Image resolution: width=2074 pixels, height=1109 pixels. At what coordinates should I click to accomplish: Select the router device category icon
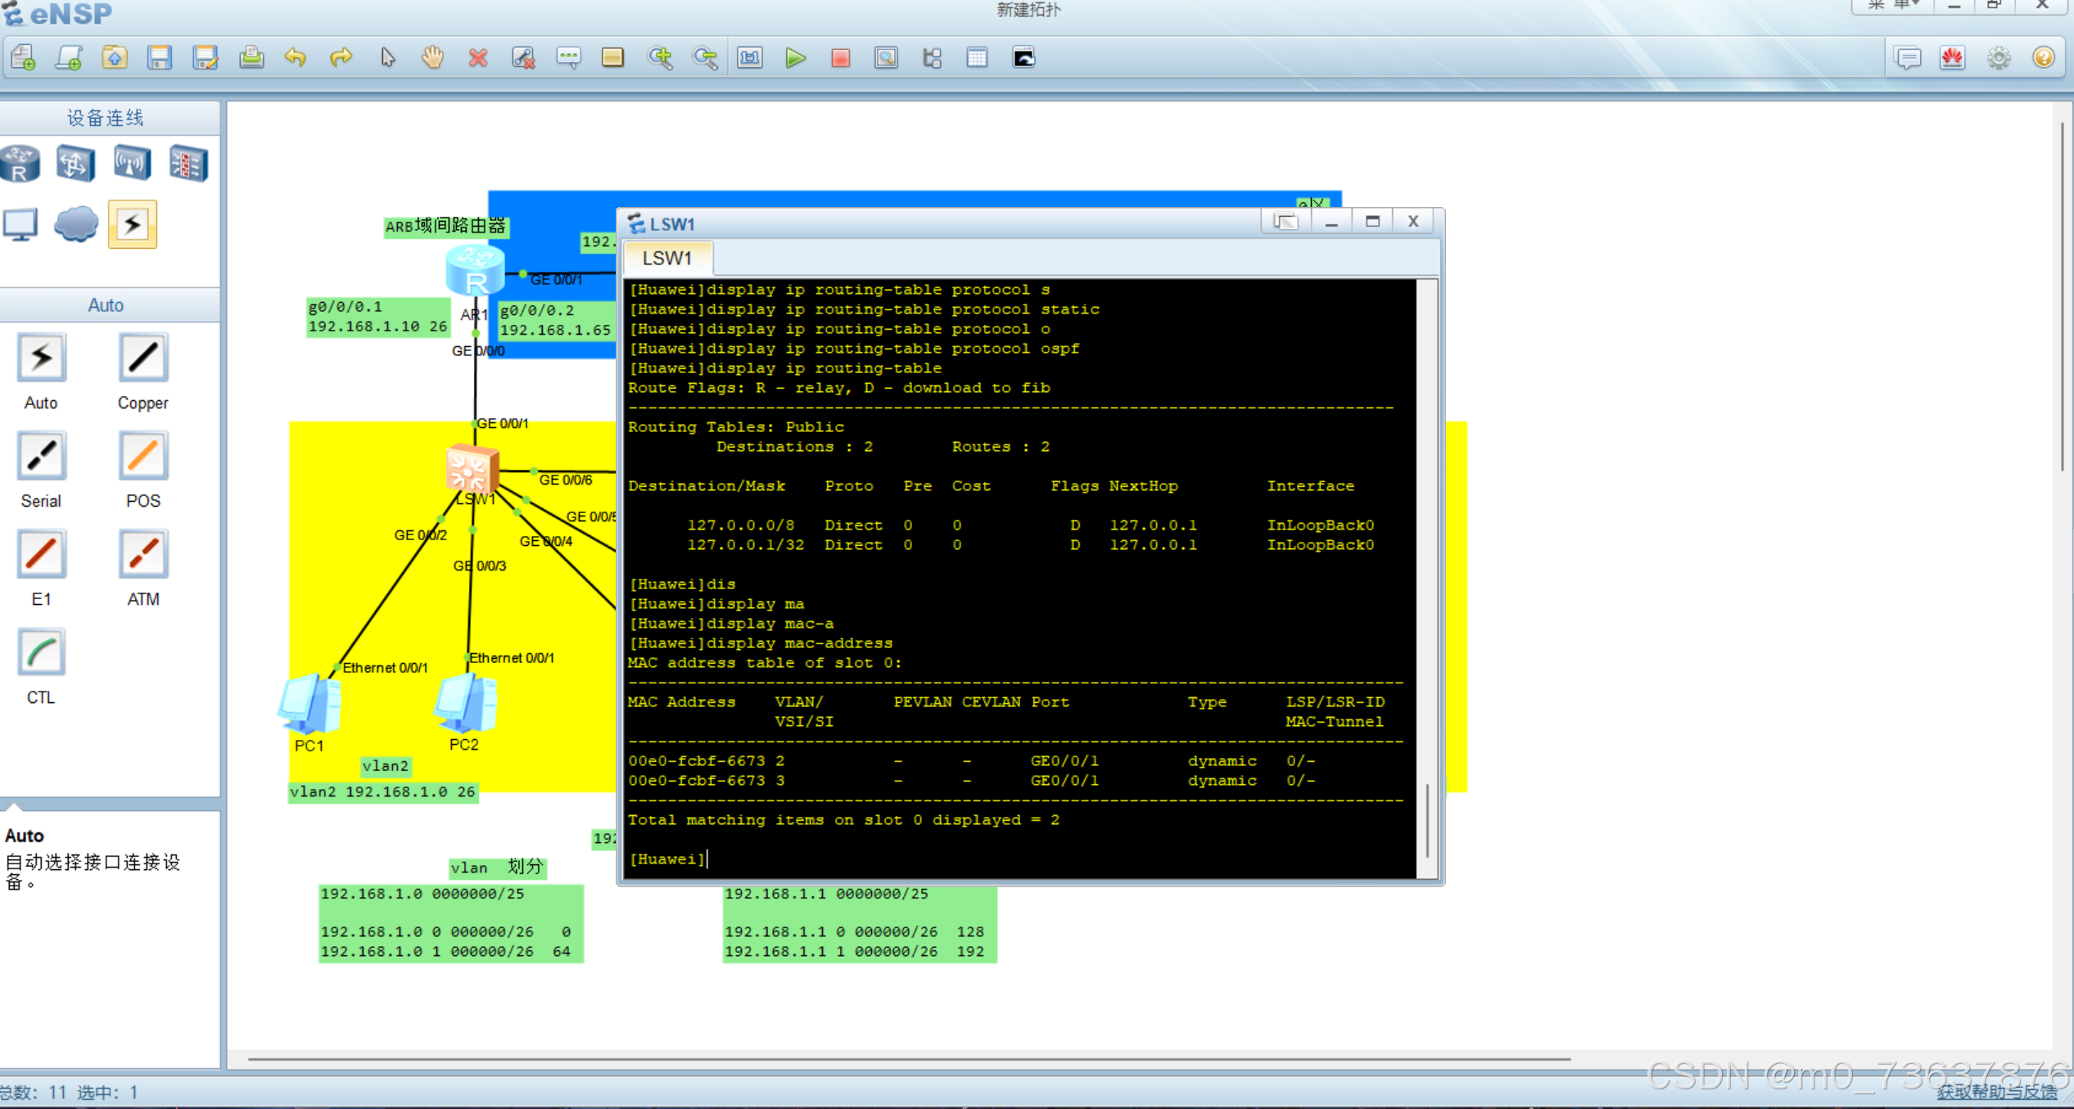20,164
